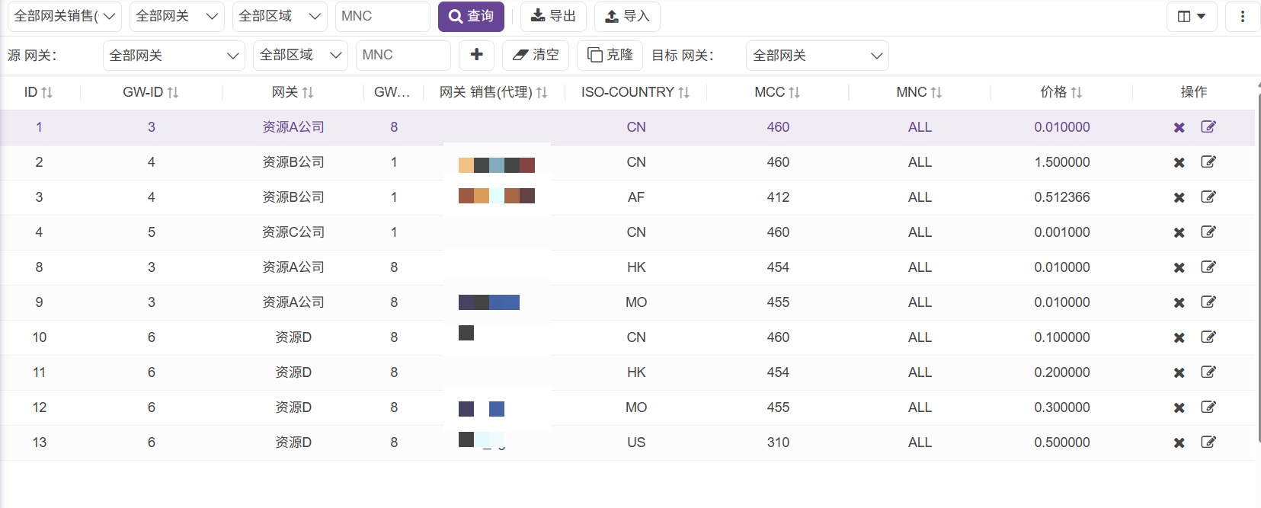Click the 导出 export button
Screen dimensions: 1261x508
coord(553,16)
